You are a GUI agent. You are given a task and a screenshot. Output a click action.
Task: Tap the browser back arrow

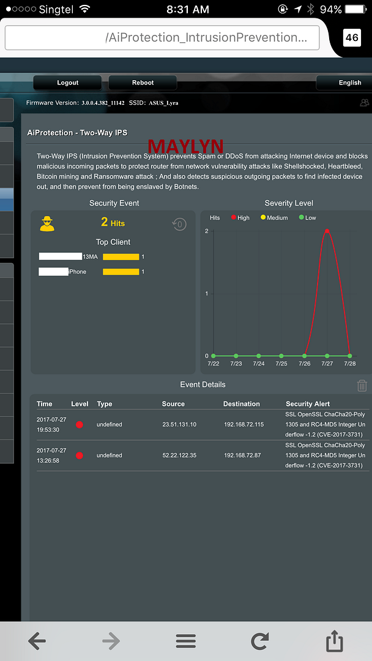click(x=37, y=641)
